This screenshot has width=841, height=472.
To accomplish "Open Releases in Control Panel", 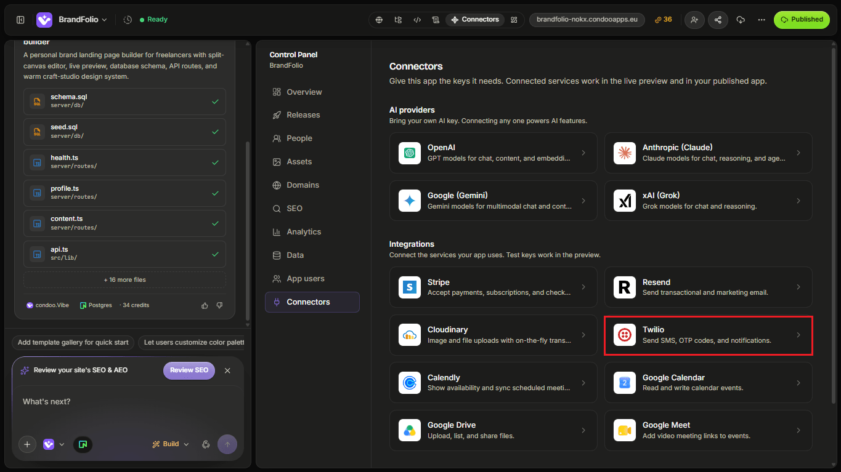I will pyautogui.click(x=312, y=115).
